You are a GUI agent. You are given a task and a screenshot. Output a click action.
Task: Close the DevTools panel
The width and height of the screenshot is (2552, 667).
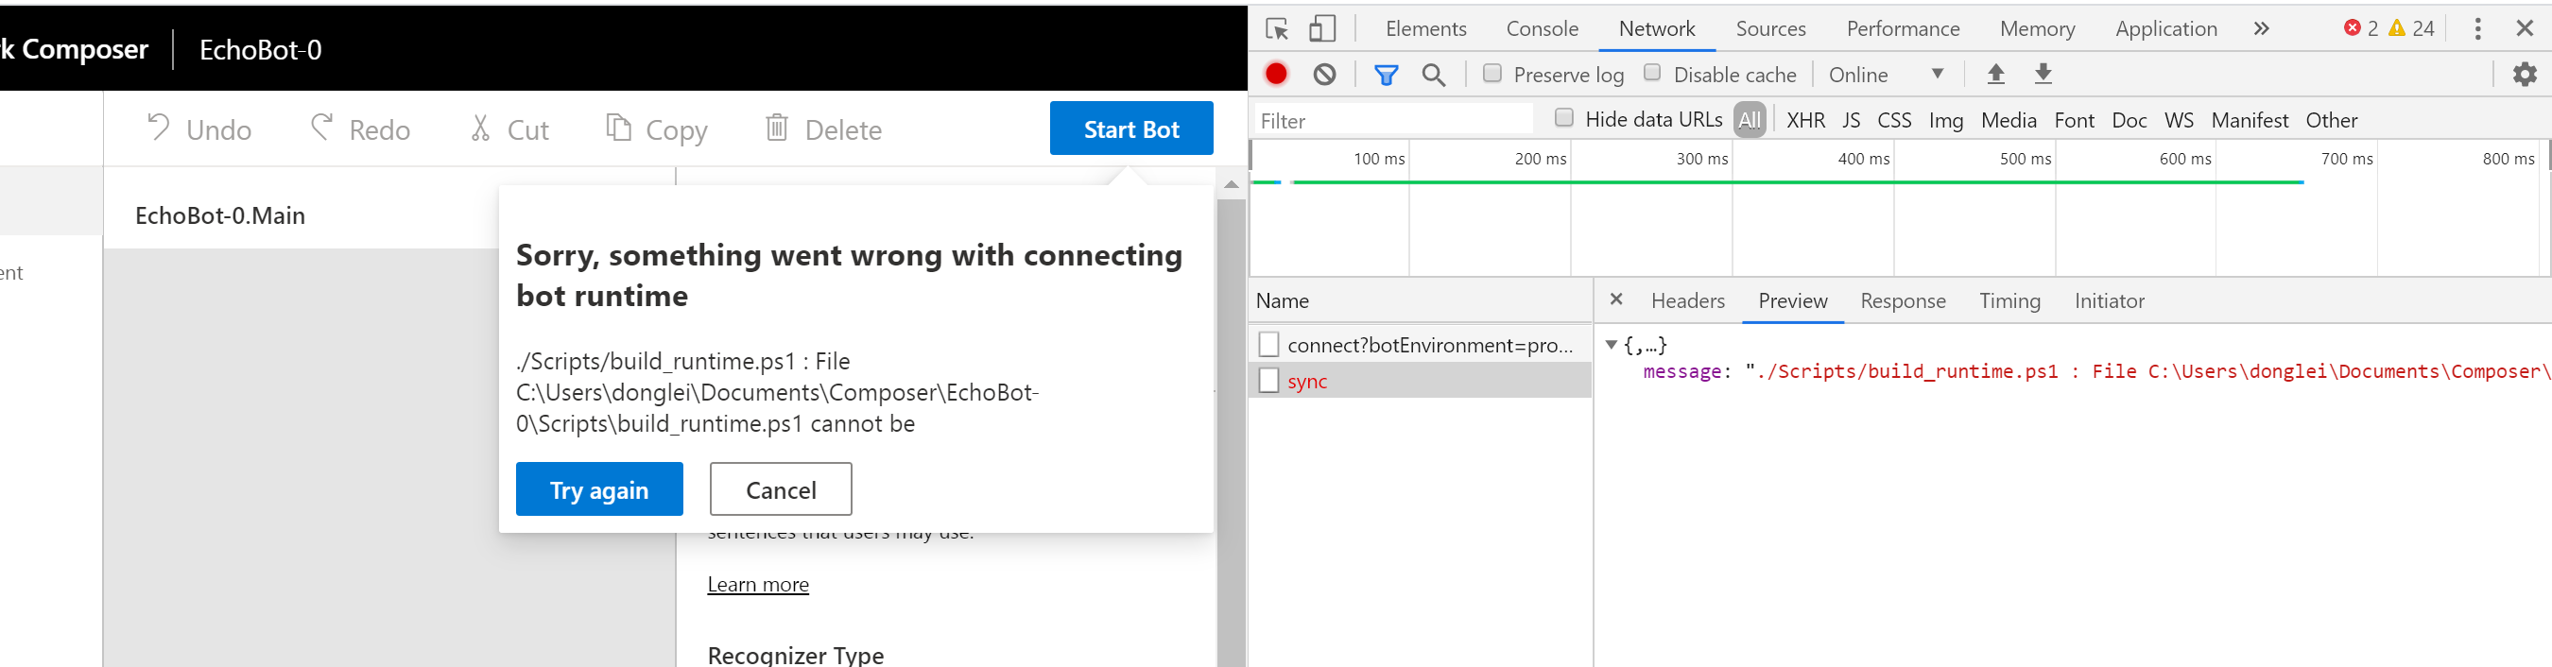pyautogui.click(x=2525, y=28)
